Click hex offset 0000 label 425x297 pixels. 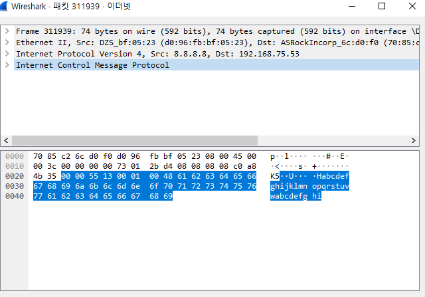click(15, 156)
